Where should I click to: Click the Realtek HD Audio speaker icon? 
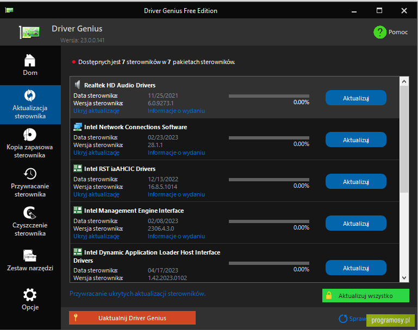pos(77,85)
